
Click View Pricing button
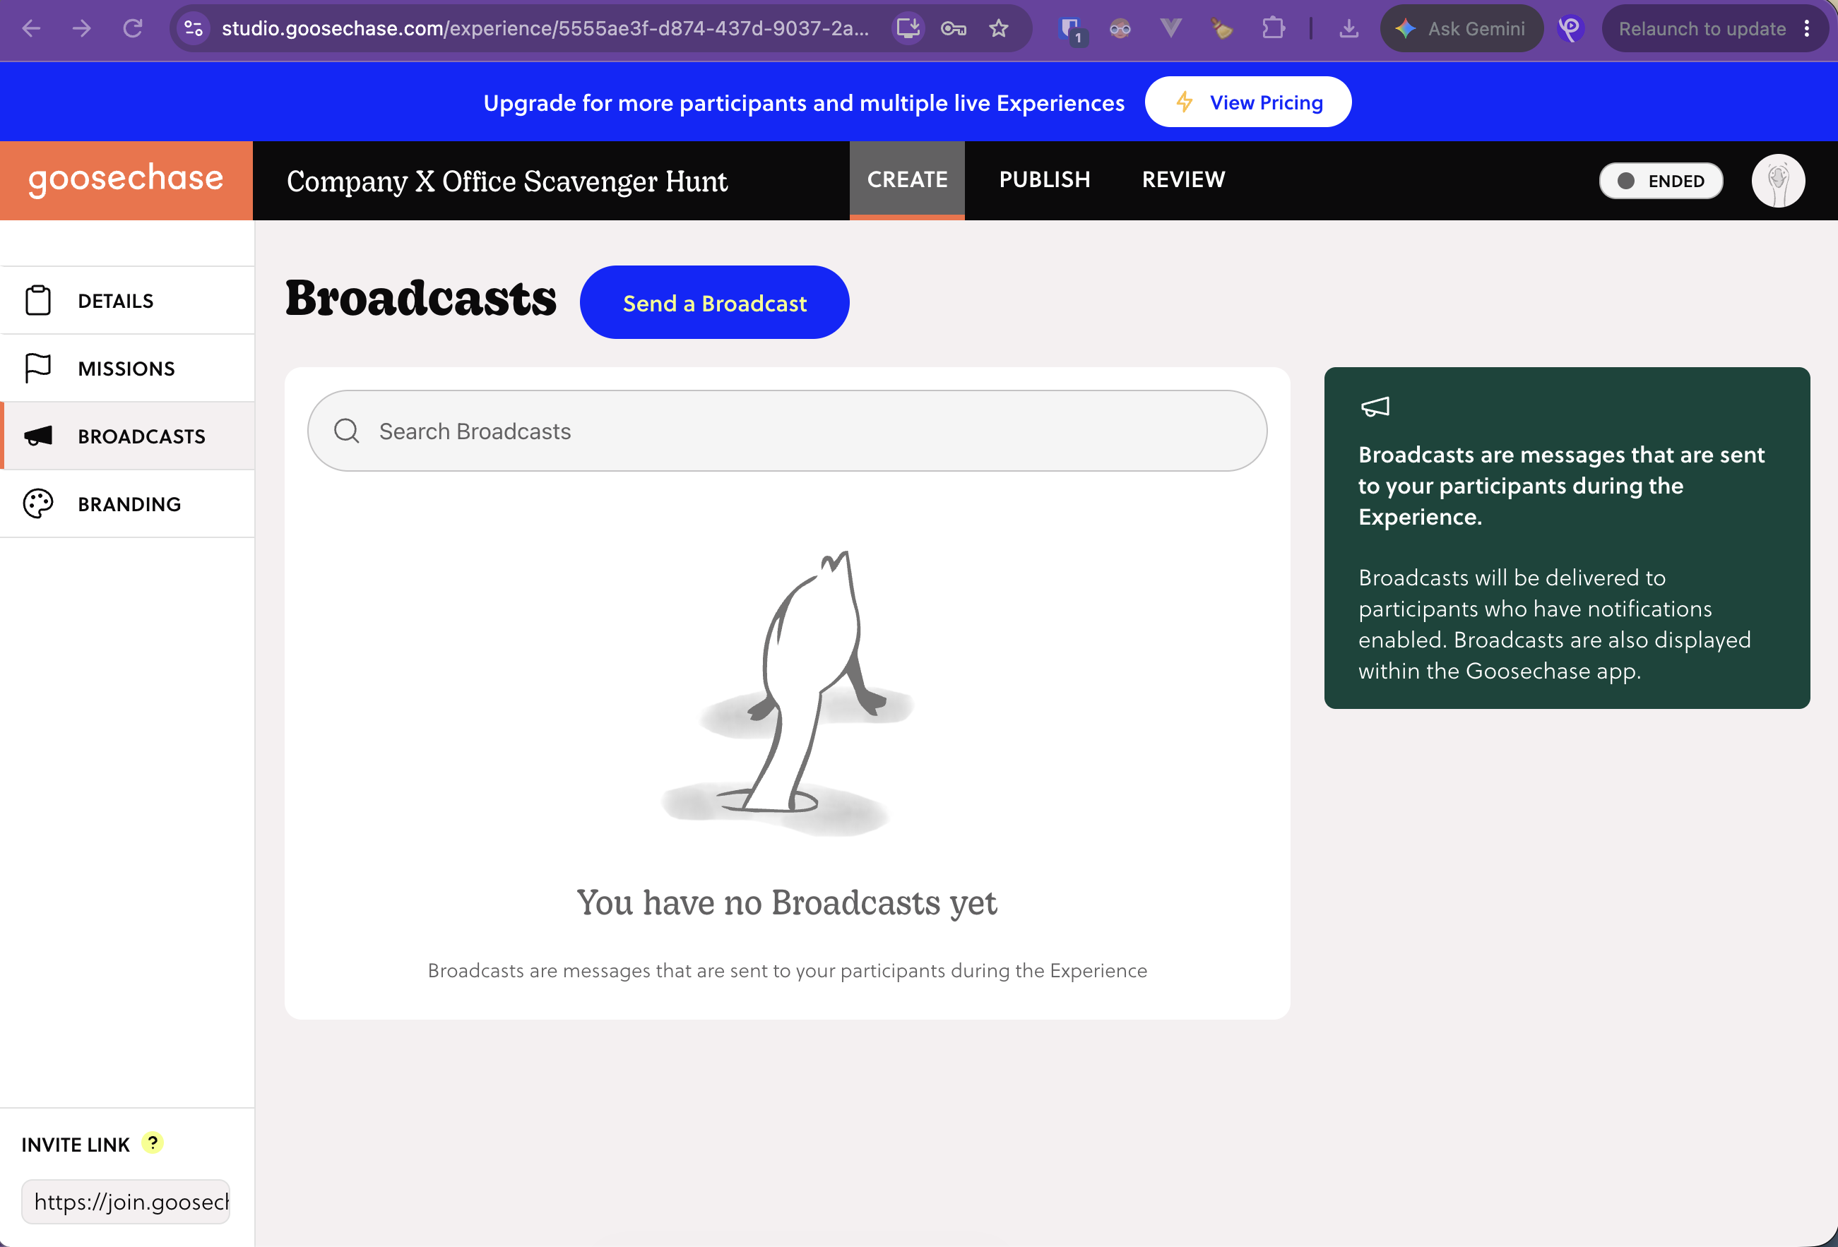click(1248, 102)
